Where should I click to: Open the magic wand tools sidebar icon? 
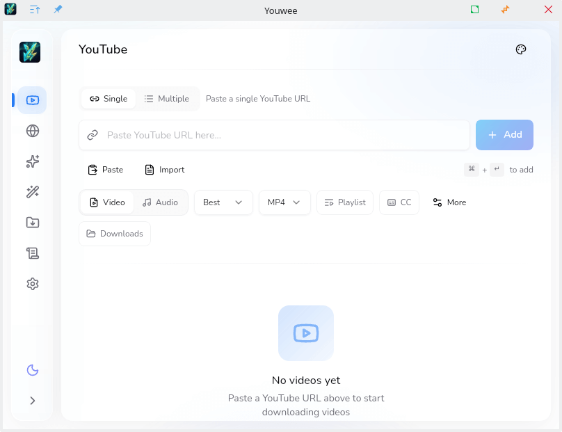32,192
